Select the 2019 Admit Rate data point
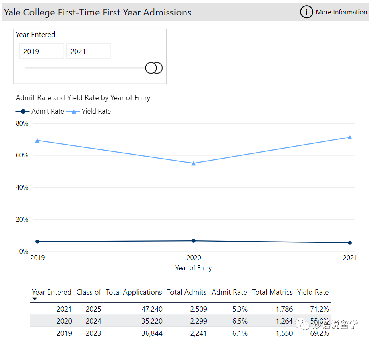 [37, 242]
